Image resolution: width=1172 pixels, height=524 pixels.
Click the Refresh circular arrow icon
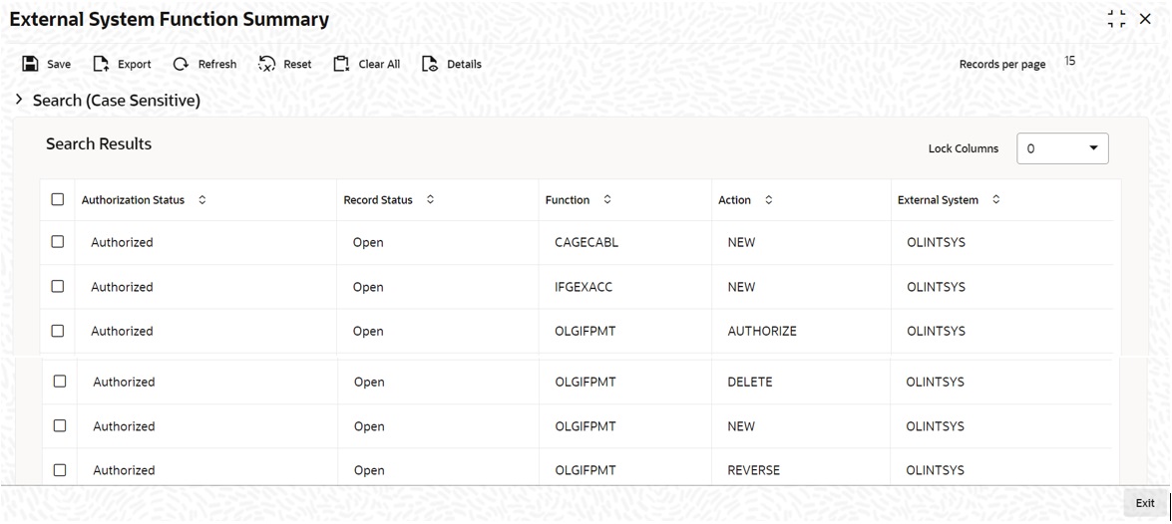coord(181,64)
